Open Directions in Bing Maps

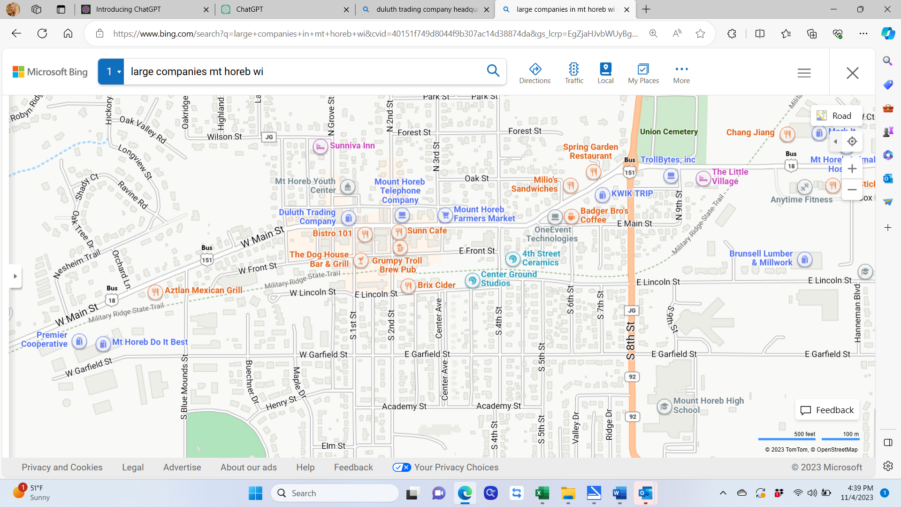point(534,73)
